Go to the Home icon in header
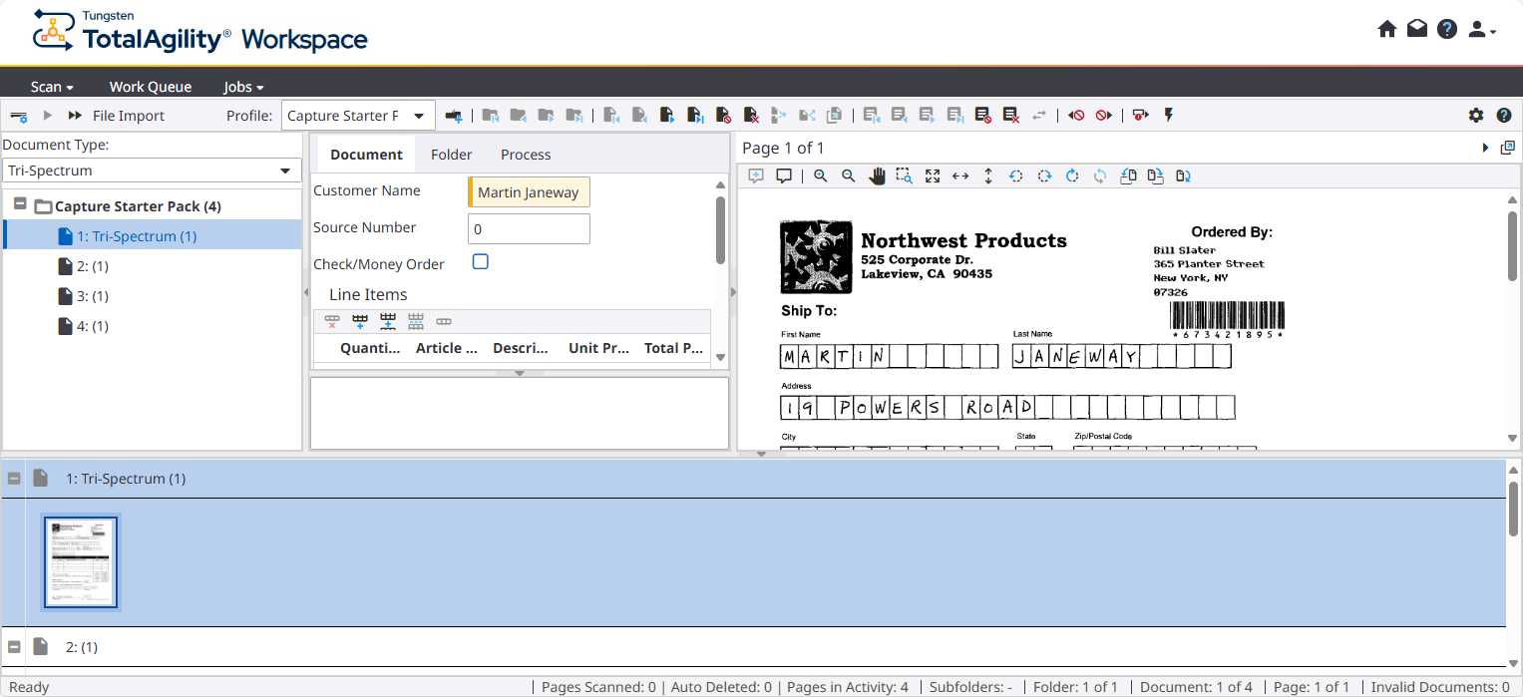 (1386, 29)
